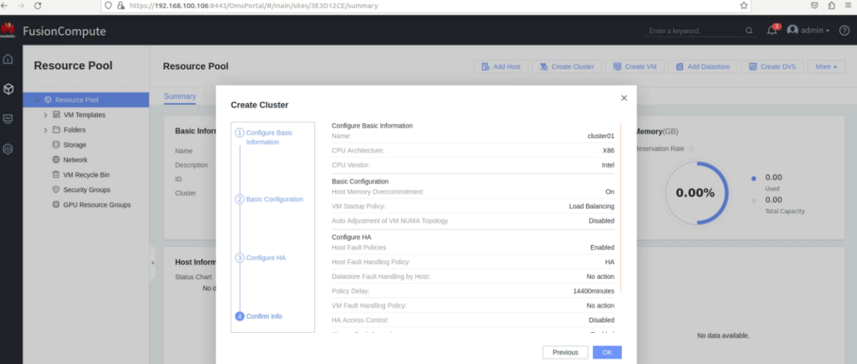Viewport: 857px width, 364px height.
Task: Click the GPU Resource Groups icon
Action: [x=56, y=205]
